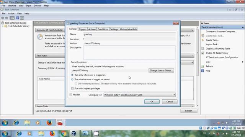Open Task Scheduler Action menu

(11, 14)
